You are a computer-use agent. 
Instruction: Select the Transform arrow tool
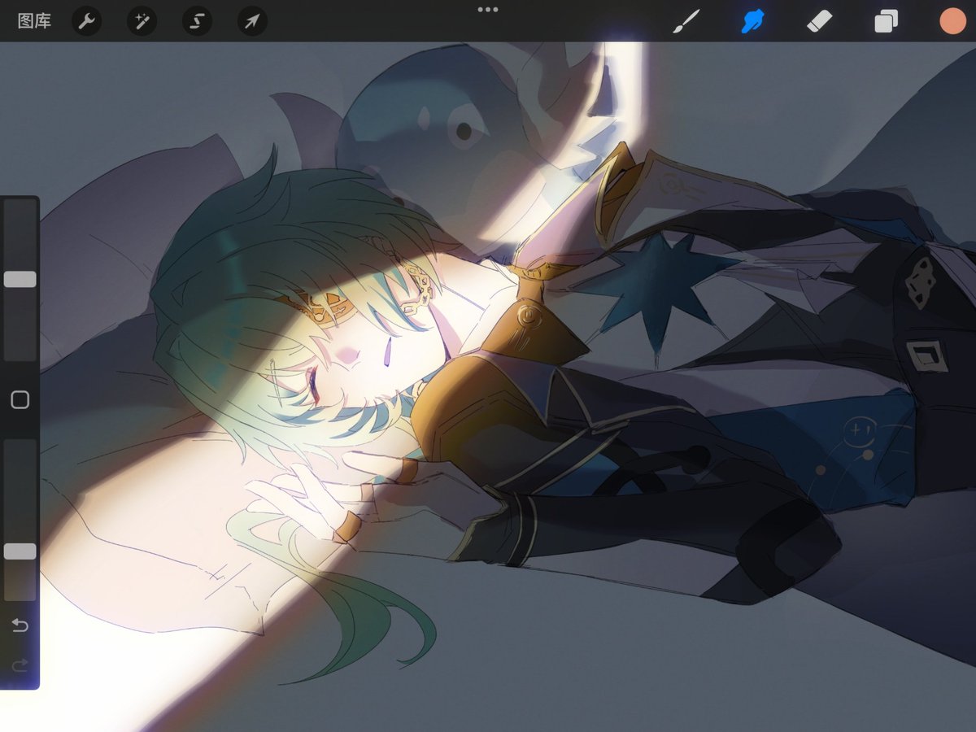point(251,21)
